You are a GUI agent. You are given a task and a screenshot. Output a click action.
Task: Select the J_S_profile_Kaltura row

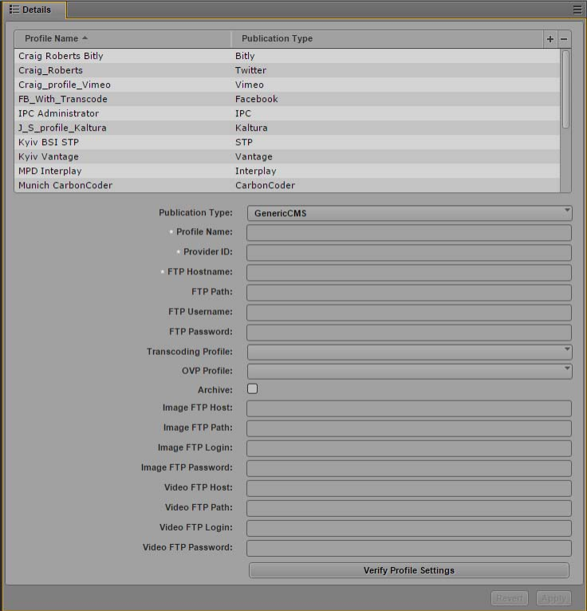coord(287,128)
